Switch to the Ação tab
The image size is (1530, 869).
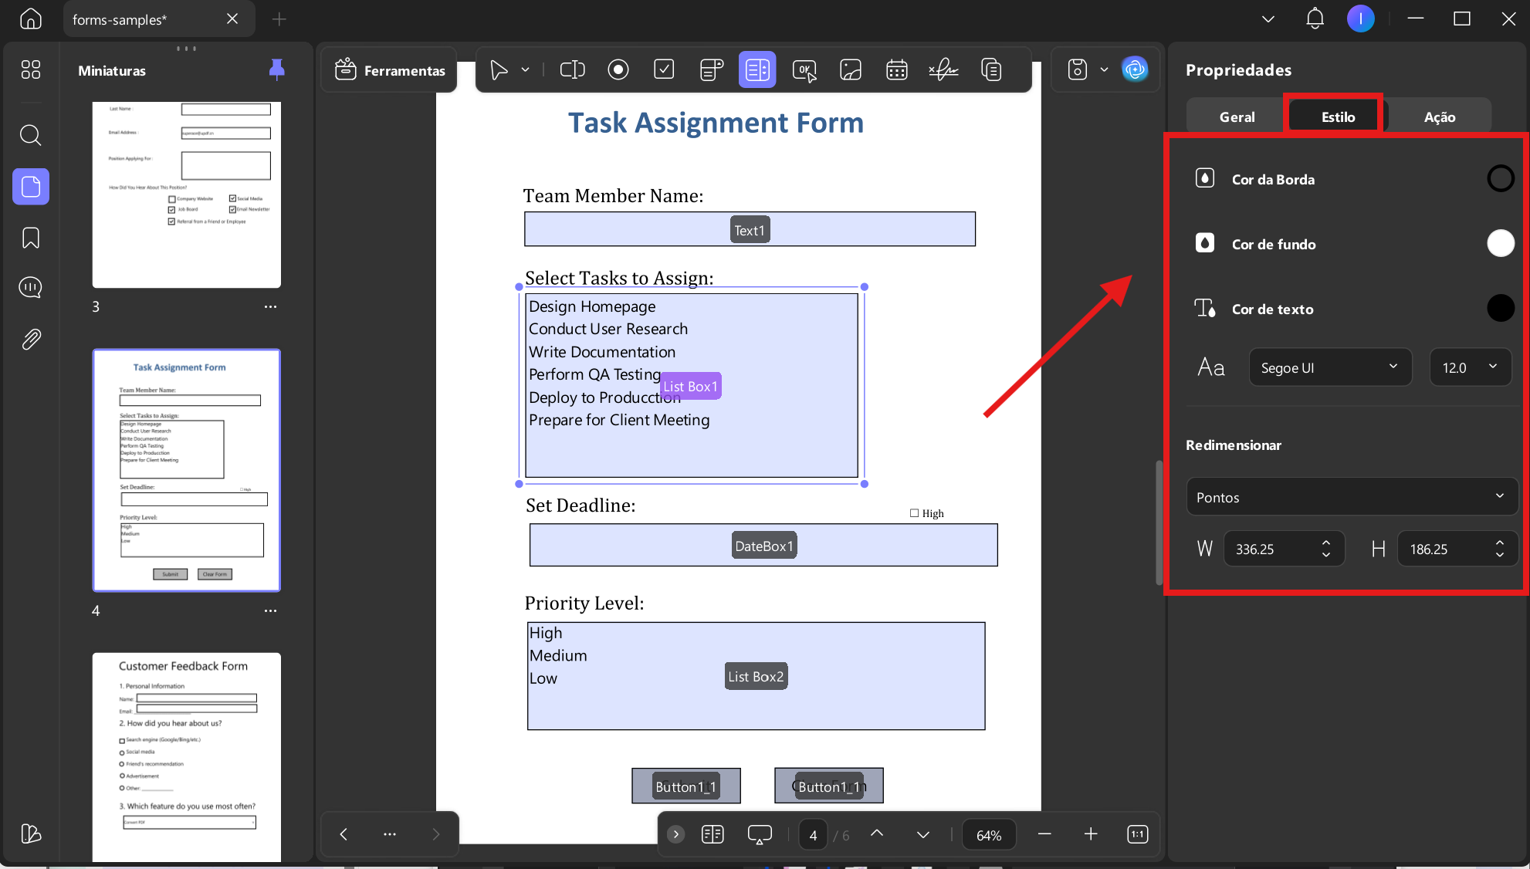(1439, 117)
